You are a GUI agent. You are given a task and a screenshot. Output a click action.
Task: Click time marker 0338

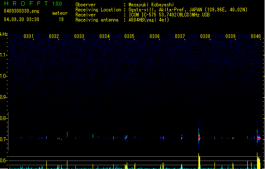(205, 36)
